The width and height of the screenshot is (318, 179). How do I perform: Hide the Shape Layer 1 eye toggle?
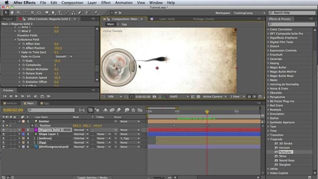coord(3,134)
